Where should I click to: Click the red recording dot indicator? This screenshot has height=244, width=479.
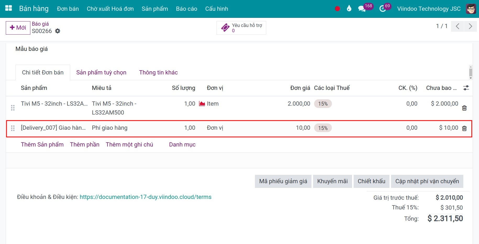(x=337, y=9)
